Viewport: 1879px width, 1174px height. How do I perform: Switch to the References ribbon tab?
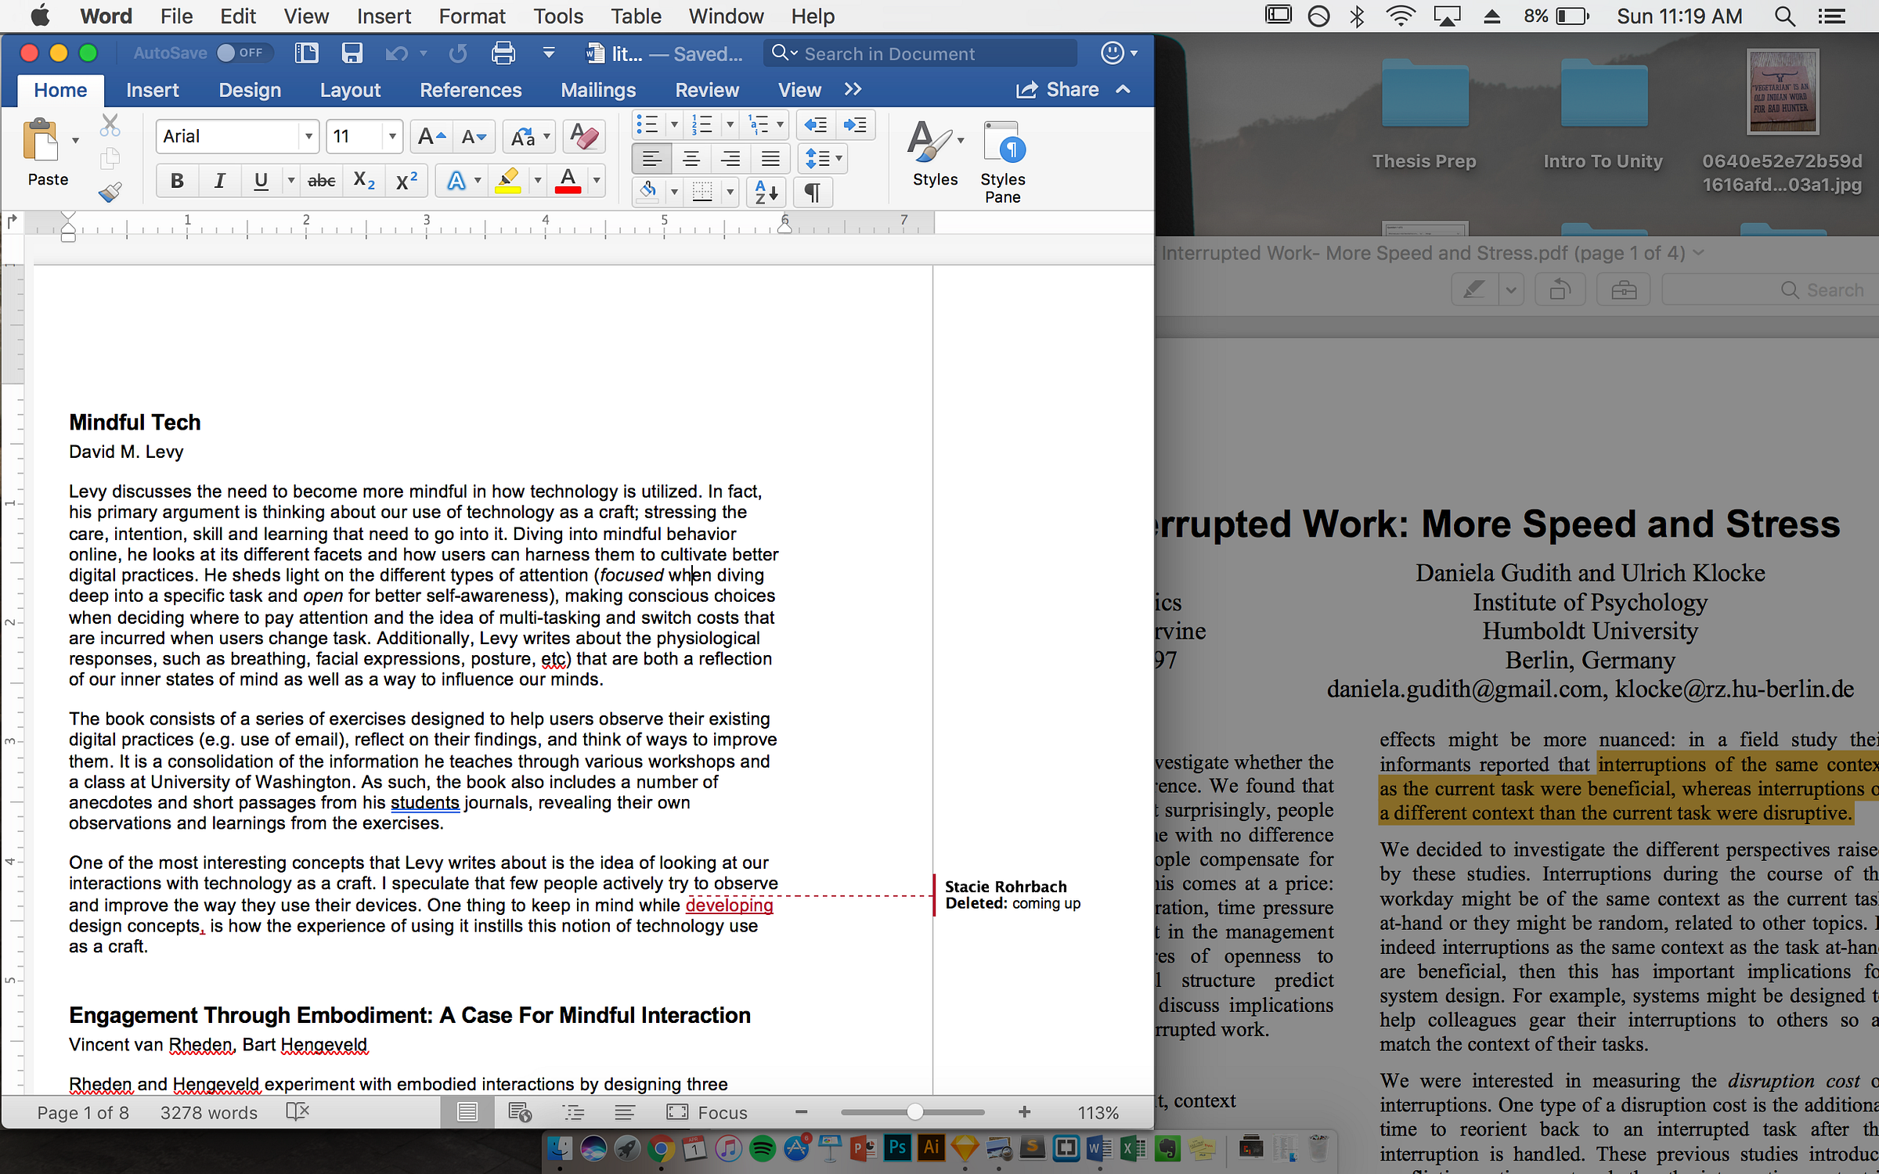tap(470, 91)
